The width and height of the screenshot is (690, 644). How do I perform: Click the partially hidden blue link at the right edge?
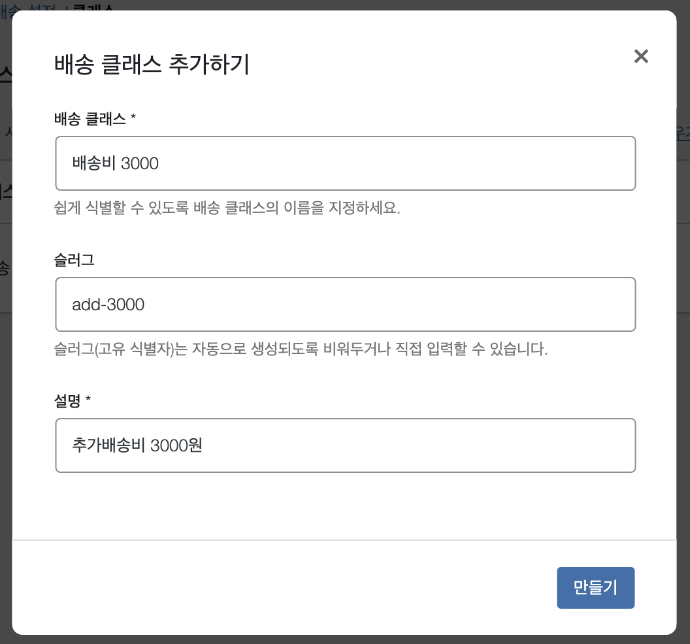[683, 133]
